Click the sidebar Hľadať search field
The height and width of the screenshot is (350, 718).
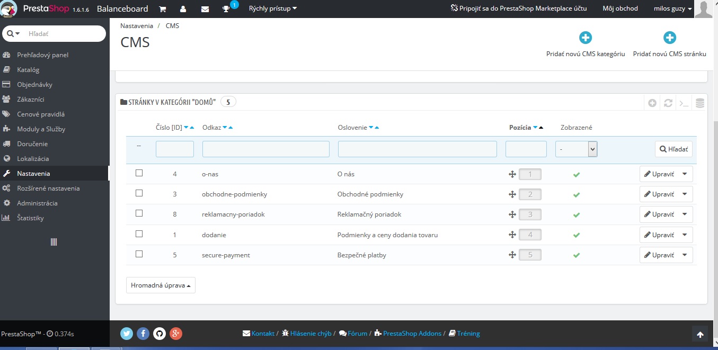(65, 33)
